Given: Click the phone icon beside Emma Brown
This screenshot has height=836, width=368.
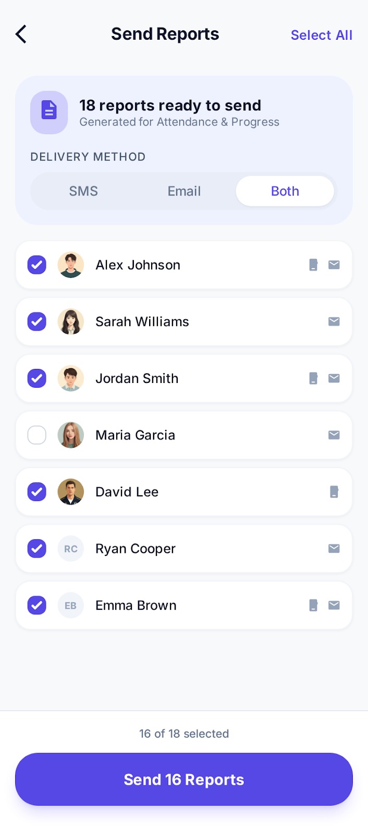Looking at the screenshot, I should (x=313, y=605).
